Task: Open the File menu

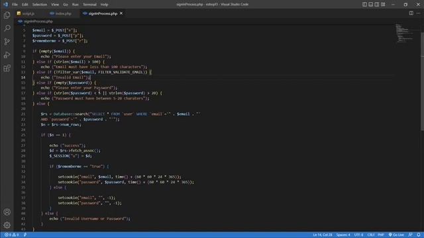Action: [15, 5]
